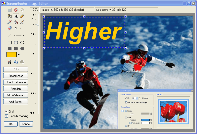The width and height of the screenshot is (197, 134).
Task: Select the Paint Bucket fill tool
Action: [16, 22]
